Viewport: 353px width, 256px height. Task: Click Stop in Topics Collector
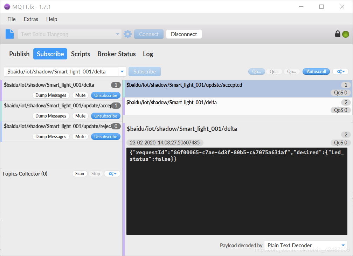click(x=96, y=173)
